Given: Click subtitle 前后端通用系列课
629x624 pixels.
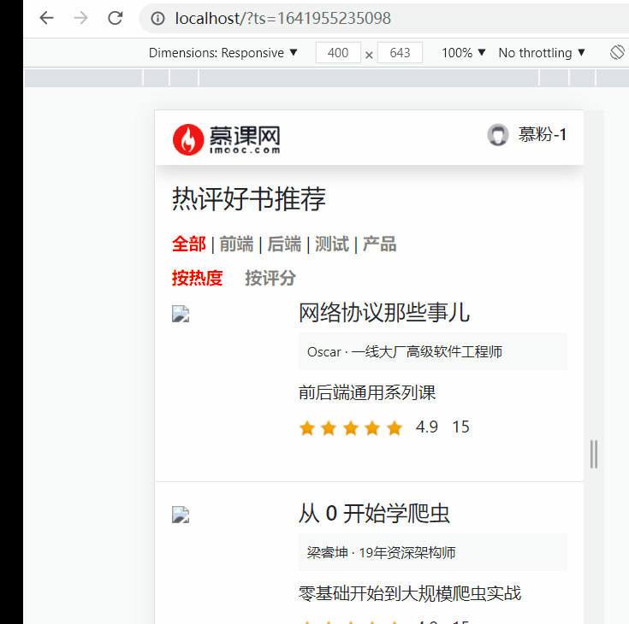Looking at the screenshot, I should click(367, 392).
